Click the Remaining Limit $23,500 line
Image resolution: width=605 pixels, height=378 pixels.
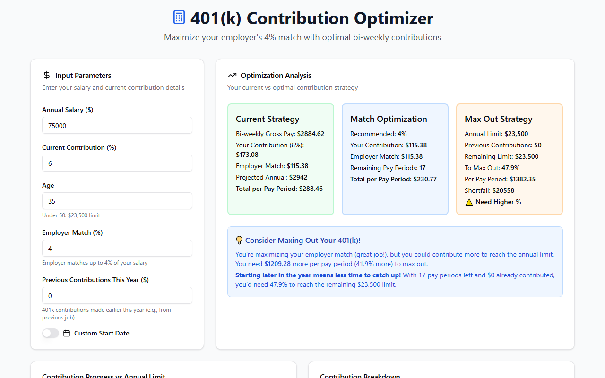(x=501, y=156)
